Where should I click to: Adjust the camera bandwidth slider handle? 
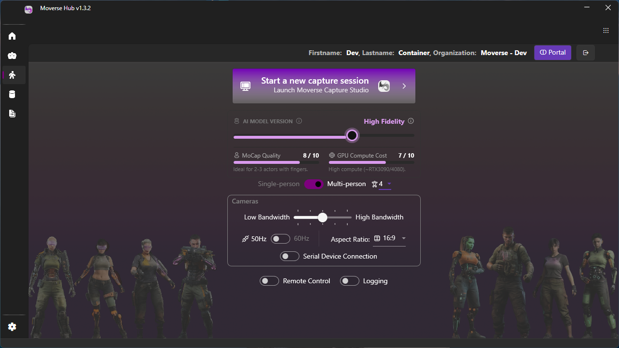(323, 217)
